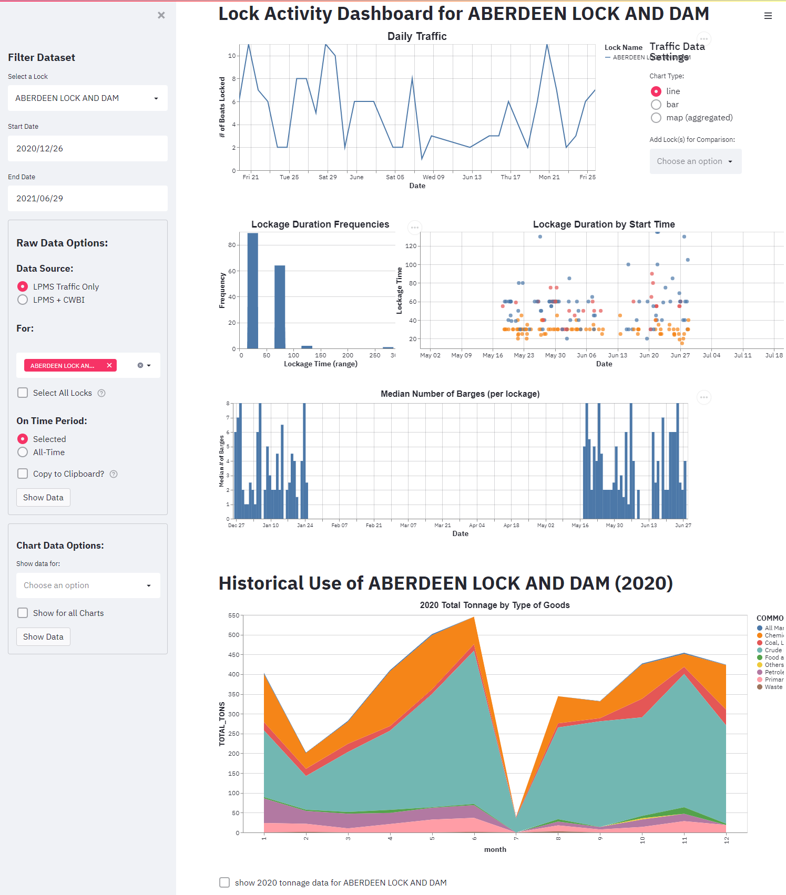
Task: Click the tallest bar in Lockage Duration Frequencies
Action: tap(253, 291)
